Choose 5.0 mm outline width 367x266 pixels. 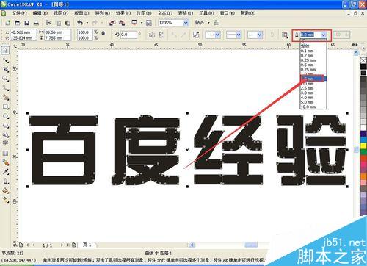[313, 102]
